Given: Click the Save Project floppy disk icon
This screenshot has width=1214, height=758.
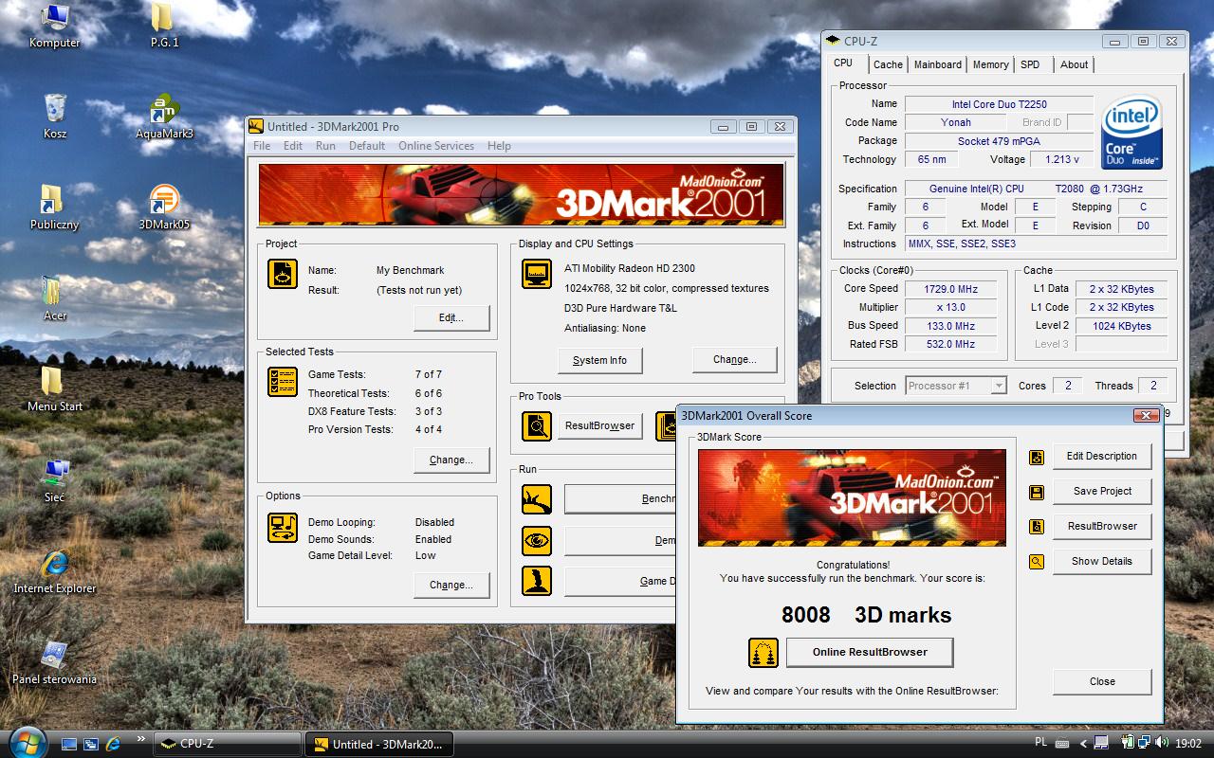Looking at the screenshot, I should click(x=1037, y=492).
